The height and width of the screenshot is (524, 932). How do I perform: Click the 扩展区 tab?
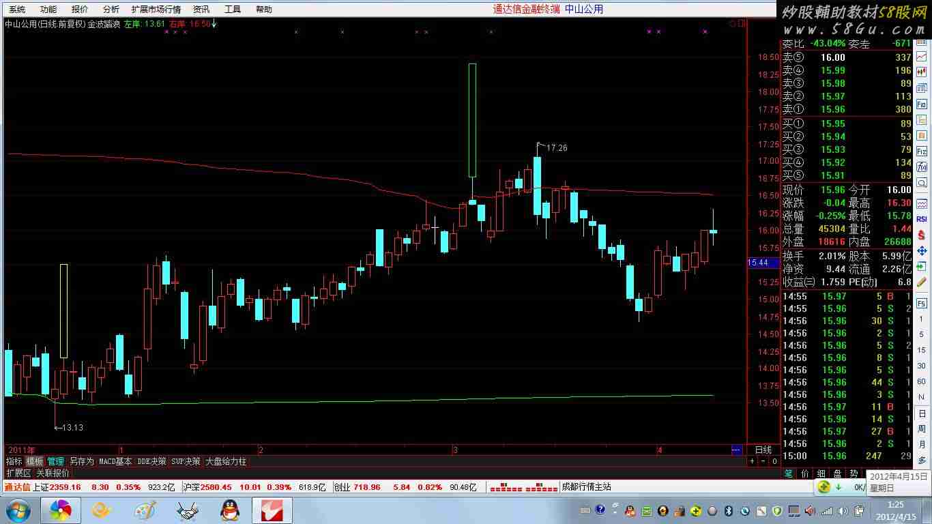(18, 472)
